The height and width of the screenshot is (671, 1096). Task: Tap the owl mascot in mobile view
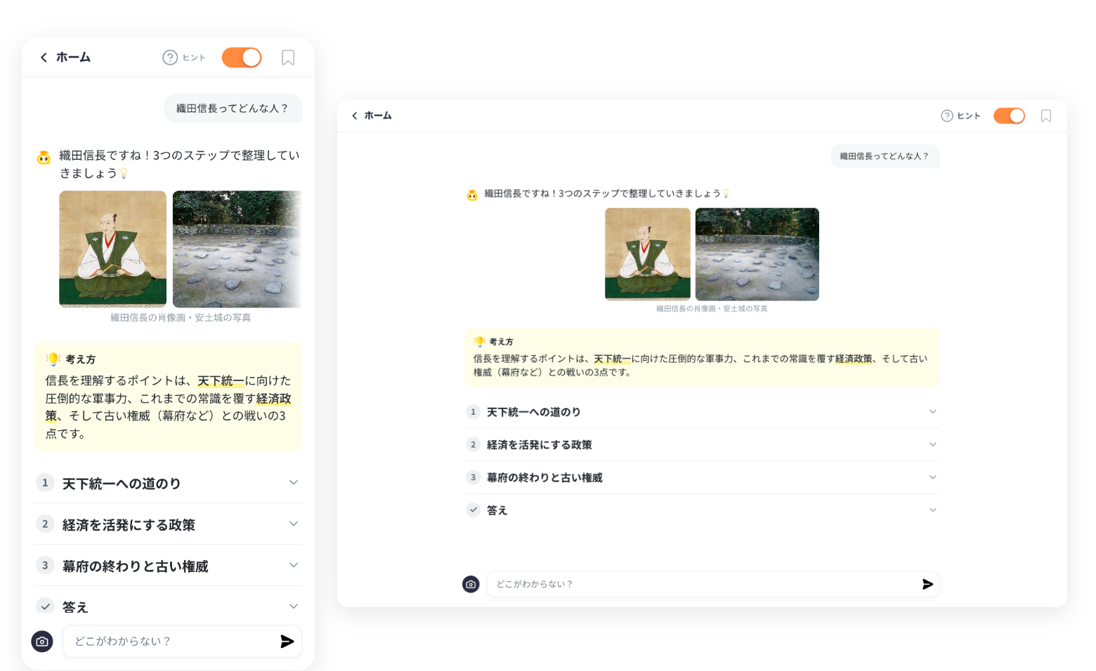(44, 157)
